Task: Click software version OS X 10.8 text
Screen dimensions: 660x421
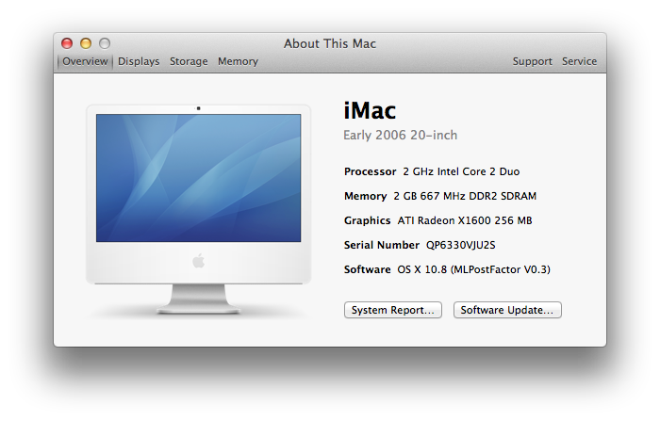Action: [x=474, y=269]
